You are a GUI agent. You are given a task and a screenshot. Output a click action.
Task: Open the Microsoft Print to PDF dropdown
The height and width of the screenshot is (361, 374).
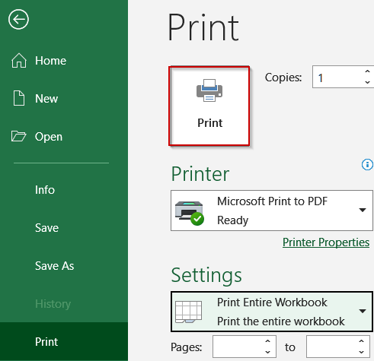272,211
